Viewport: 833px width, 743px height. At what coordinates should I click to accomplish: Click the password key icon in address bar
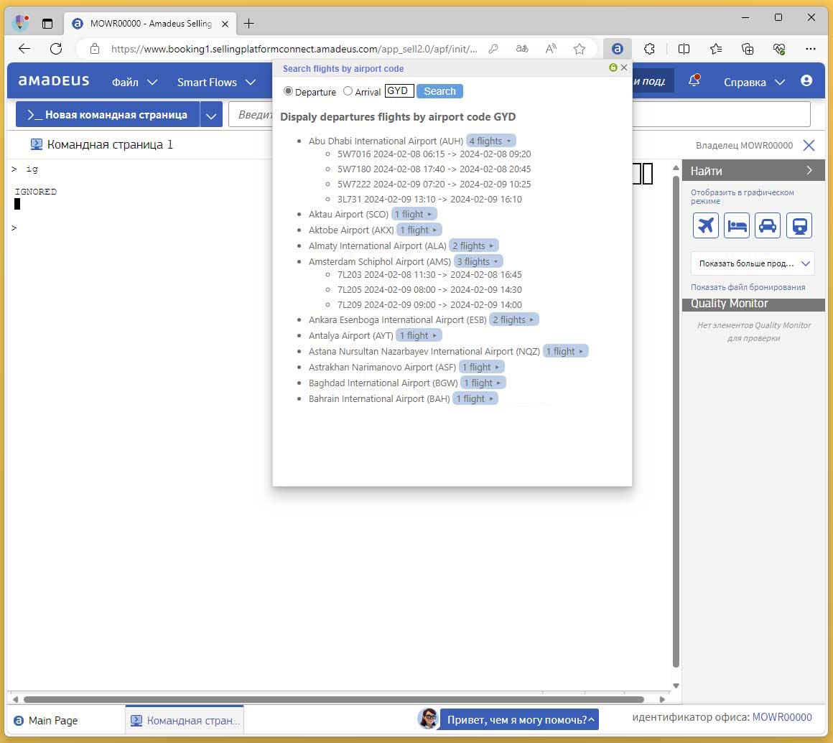coord(493,49)
